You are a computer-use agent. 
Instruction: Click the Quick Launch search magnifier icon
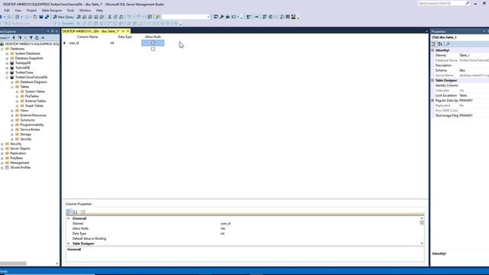[x=467, y=3]
